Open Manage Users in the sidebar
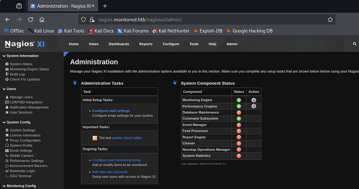The image size is (359, 189). tap(21, 97)
